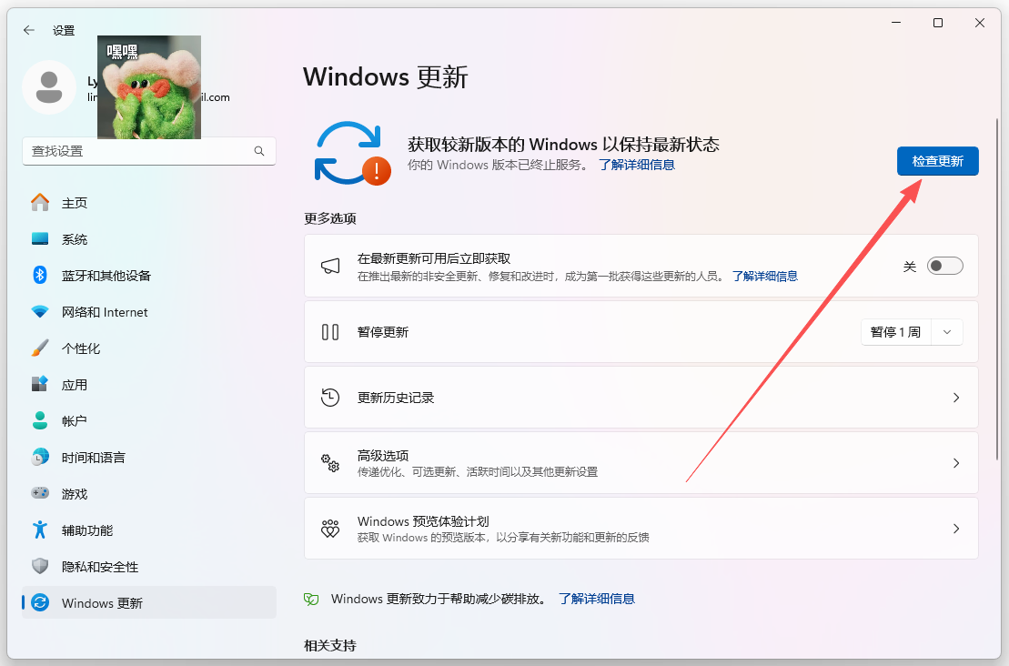Click the search magnifier icon
1009x666 pixels.
pos(259,151)
